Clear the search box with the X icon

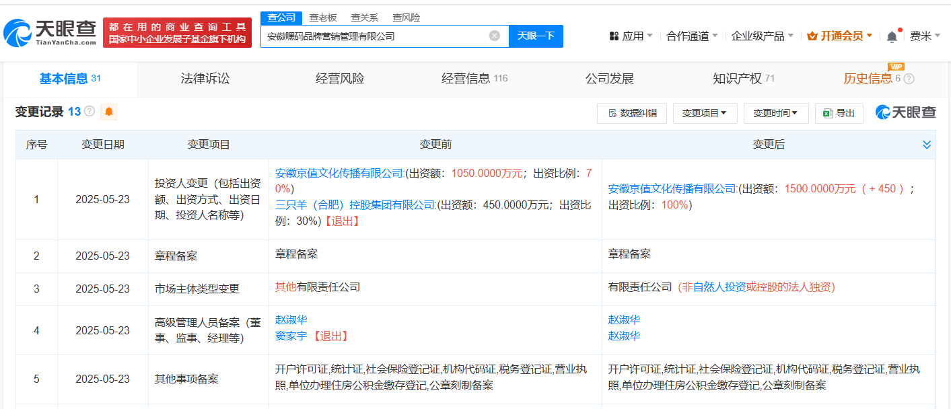point(495,36)
